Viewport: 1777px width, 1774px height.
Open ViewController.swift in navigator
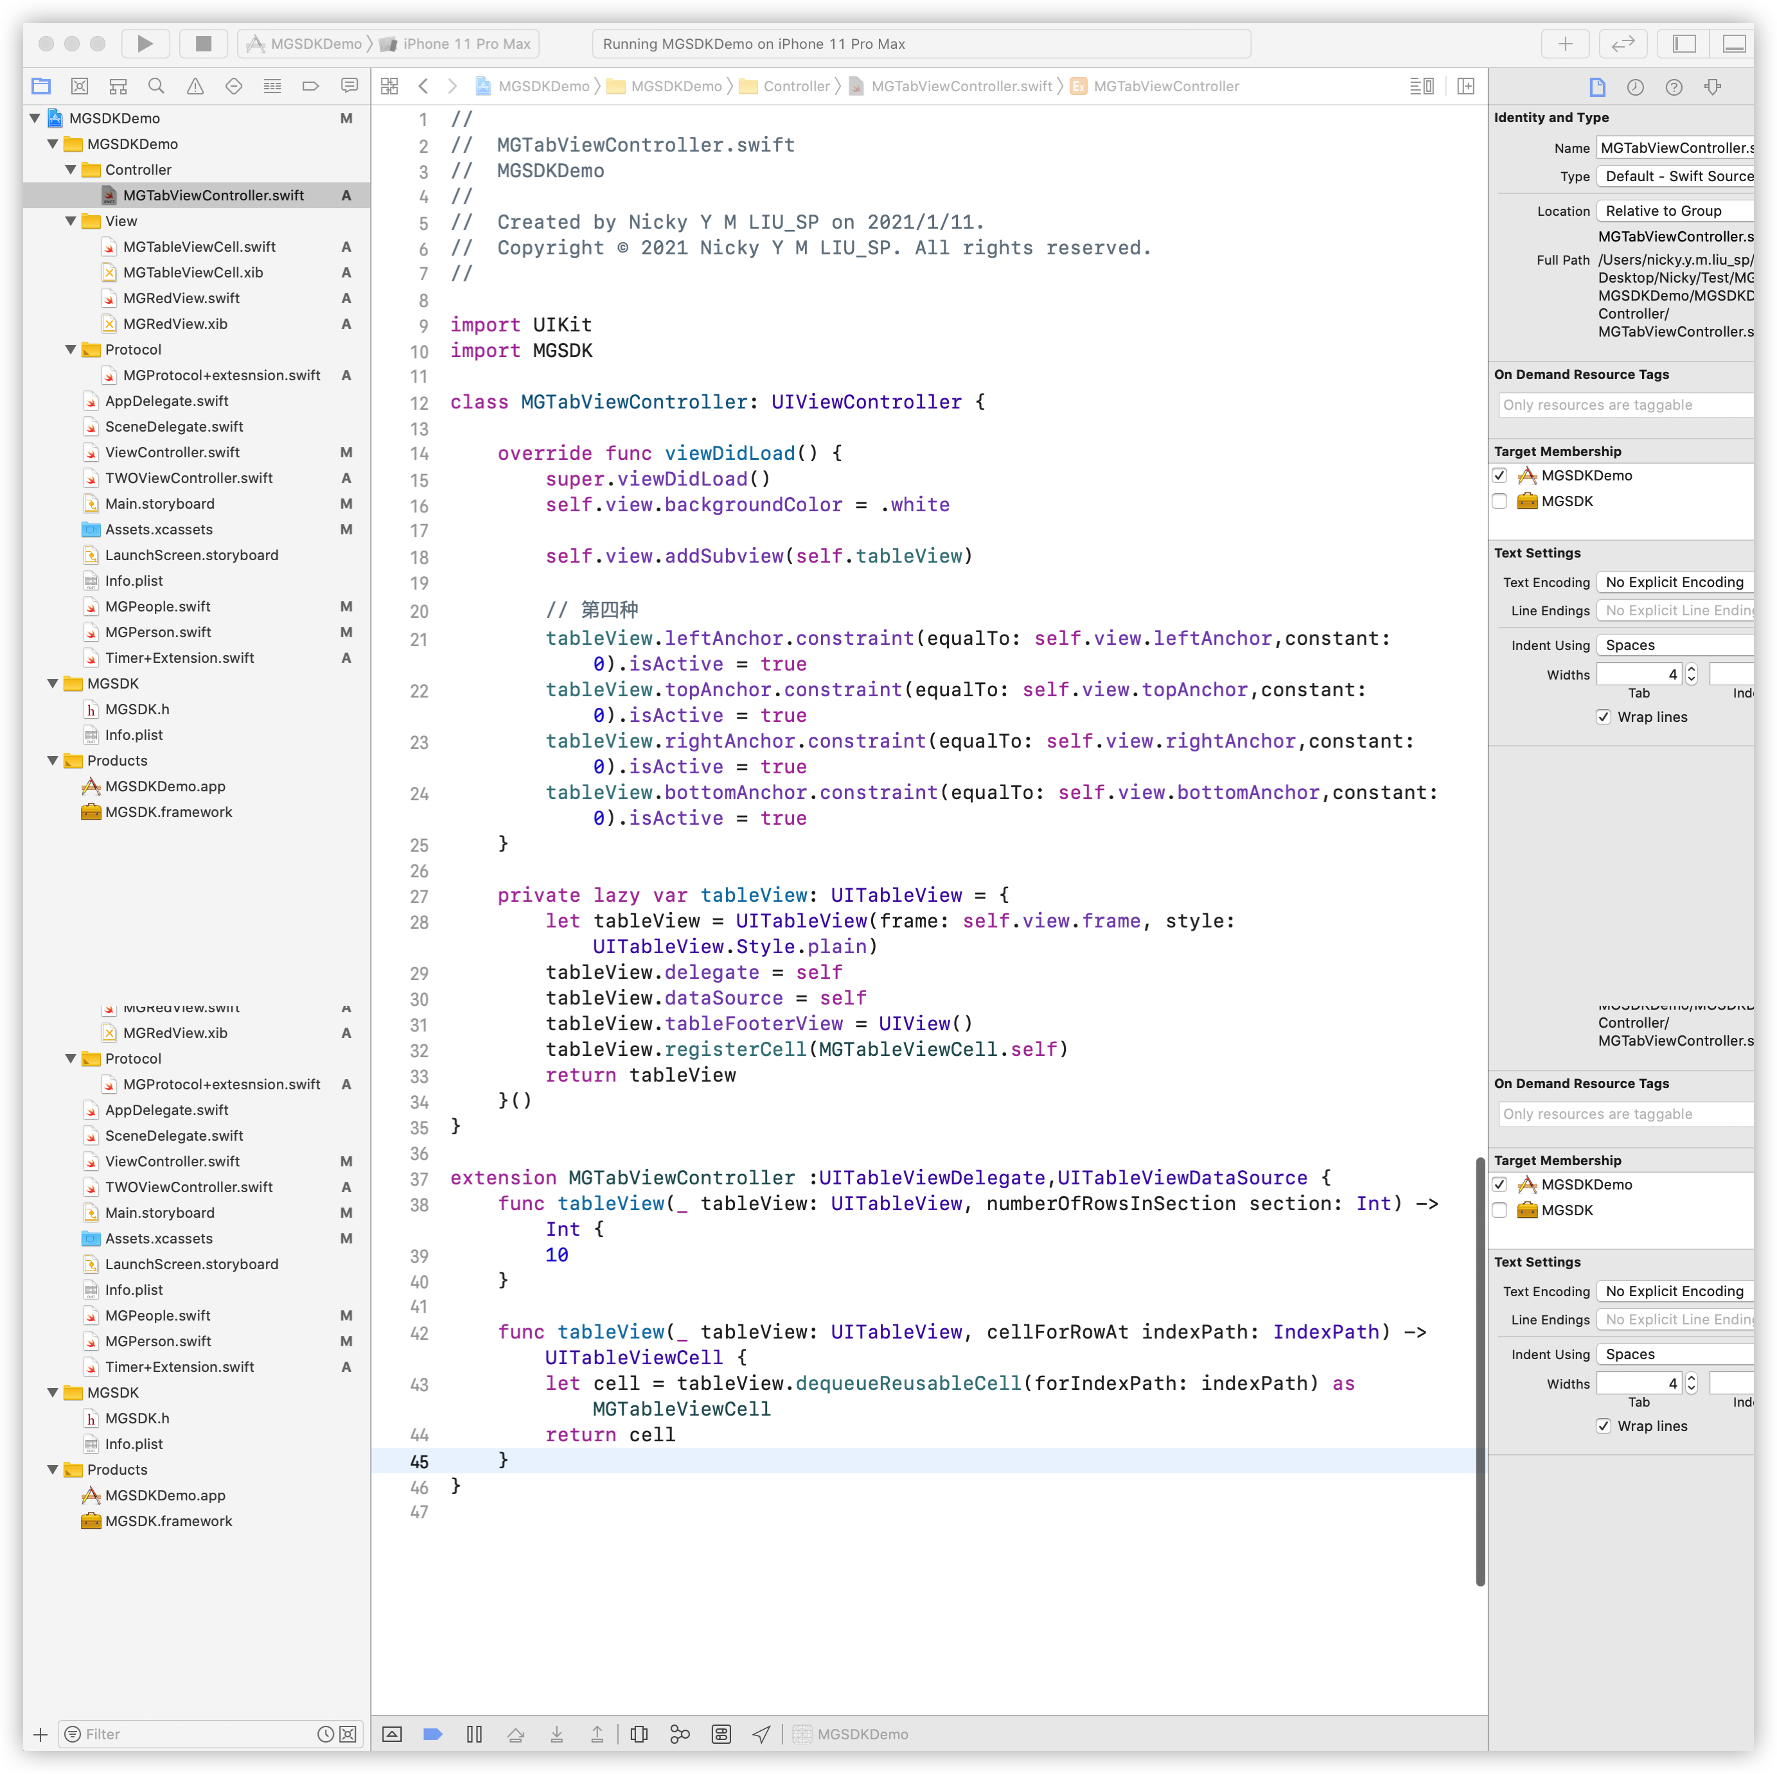point(172,452)
